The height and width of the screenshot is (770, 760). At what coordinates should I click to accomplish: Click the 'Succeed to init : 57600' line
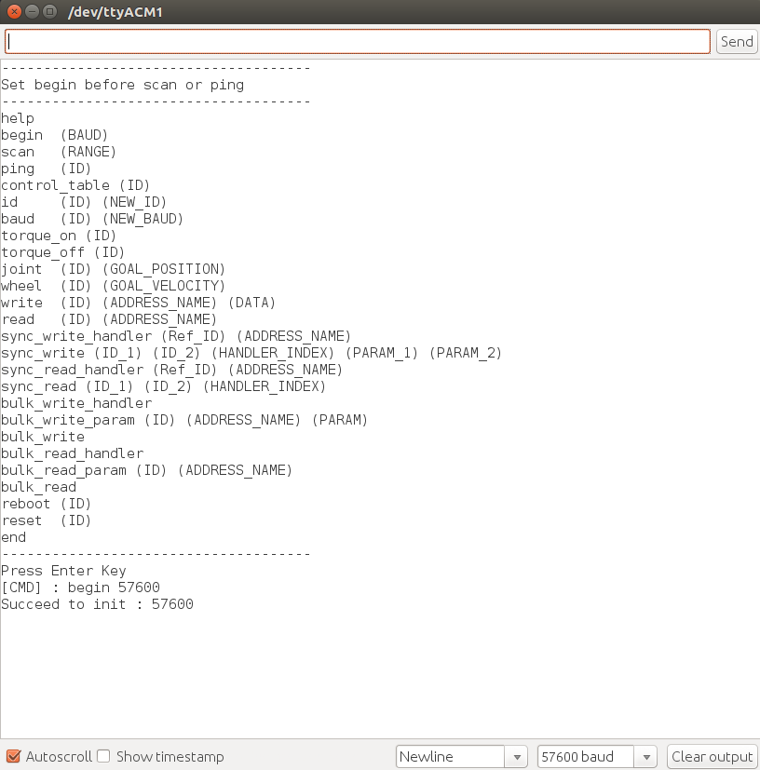pyautogui.click(x=97, y=604)
